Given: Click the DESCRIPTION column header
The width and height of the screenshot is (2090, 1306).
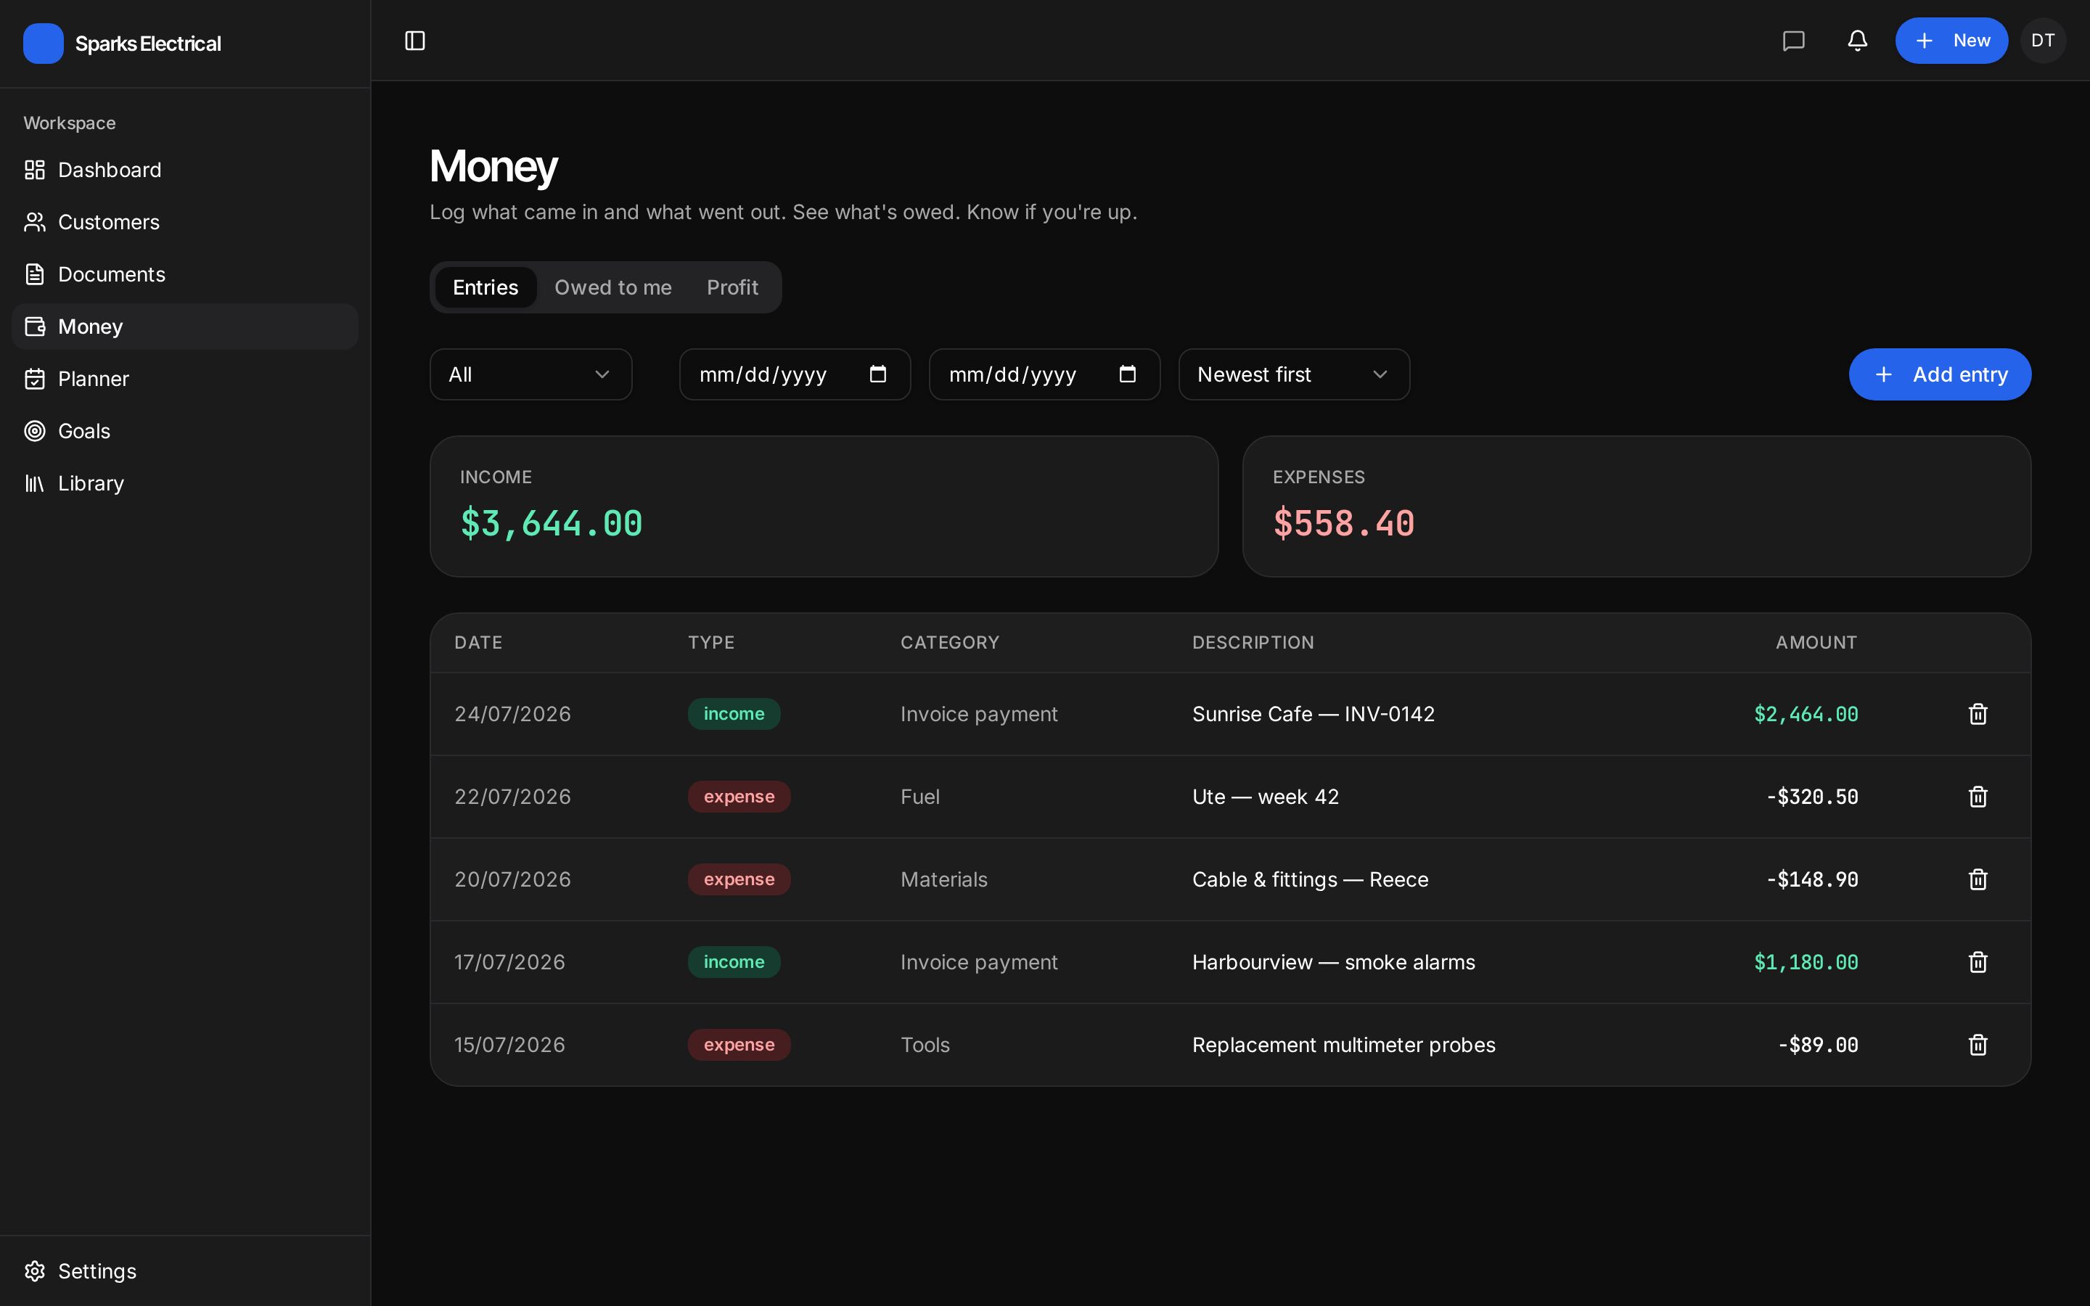Looking at the screenshot, I should tap(1253, 643).
